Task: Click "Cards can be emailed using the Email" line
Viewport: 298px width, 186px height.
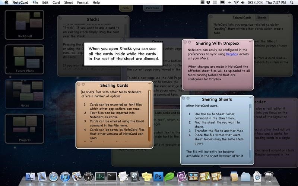Action: coord(117,121)
